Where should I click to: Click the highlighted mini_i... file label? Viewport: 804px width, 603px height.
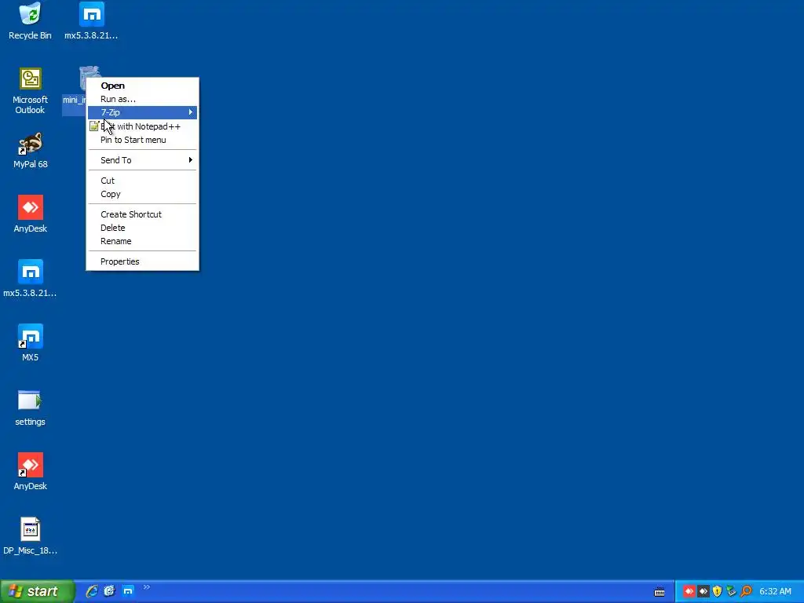[74, 100]
